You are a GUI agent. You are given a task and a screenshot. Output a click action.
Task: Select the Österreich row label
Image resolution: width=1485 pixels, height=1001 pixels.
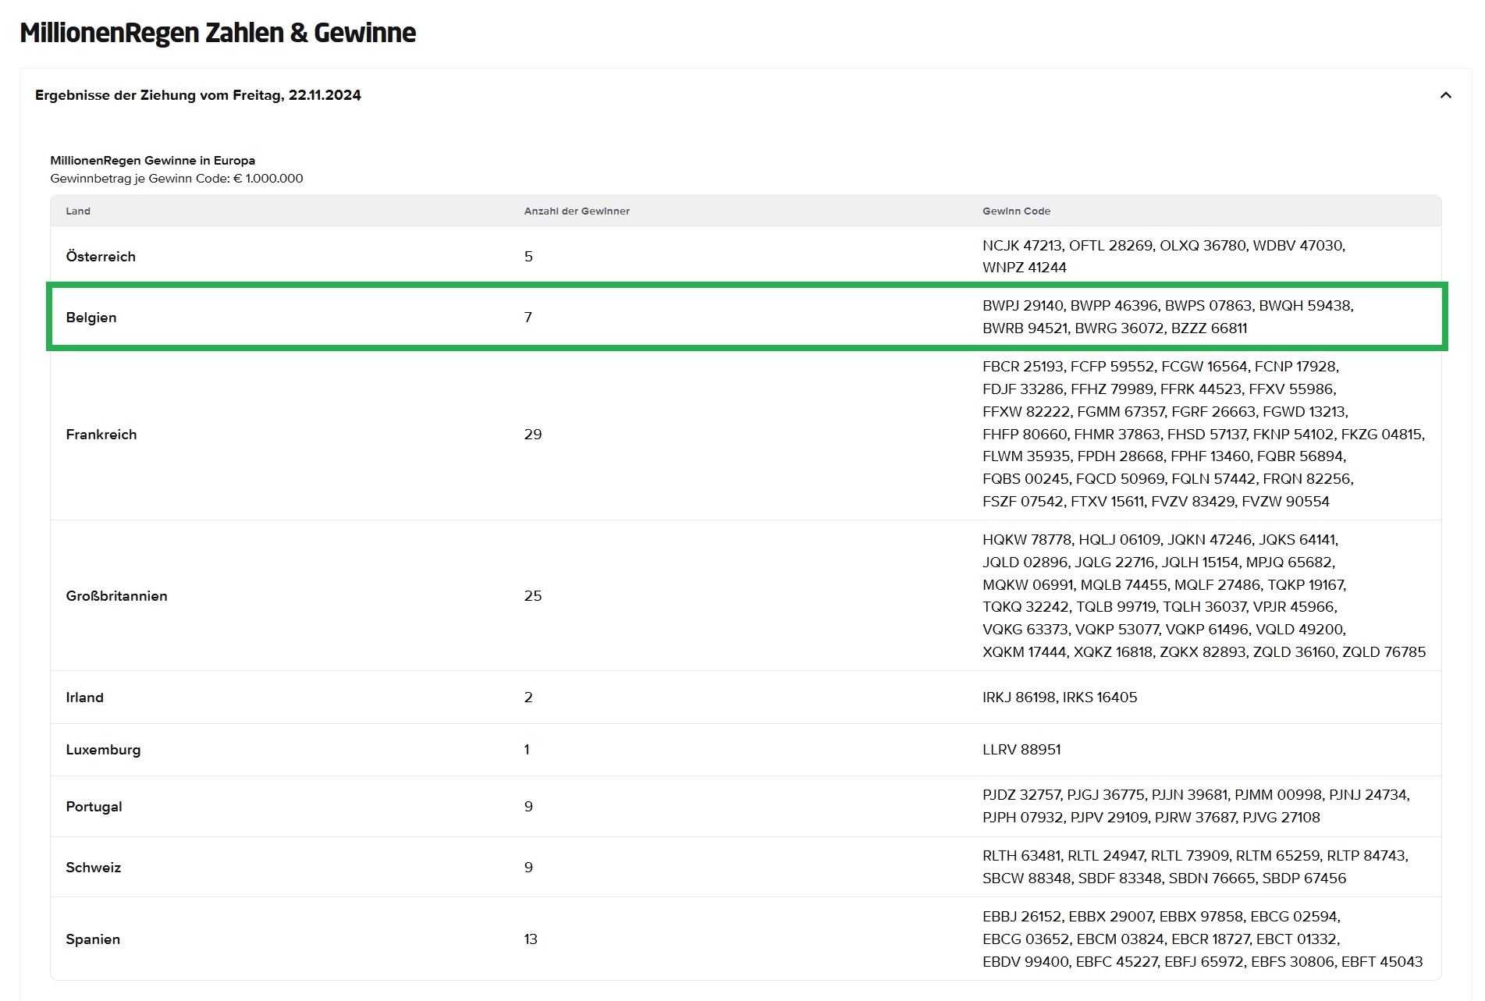pos(101,257)
